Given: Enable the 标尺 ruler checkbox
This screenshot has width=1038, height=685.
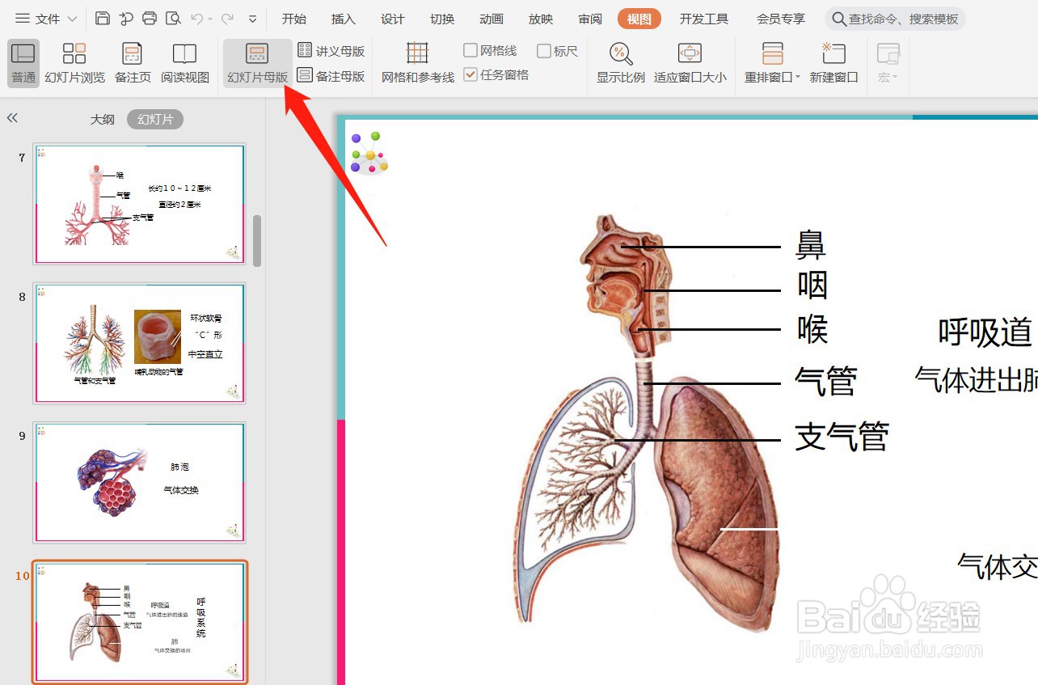Looking at the screenshot, I should coord(544,49).
